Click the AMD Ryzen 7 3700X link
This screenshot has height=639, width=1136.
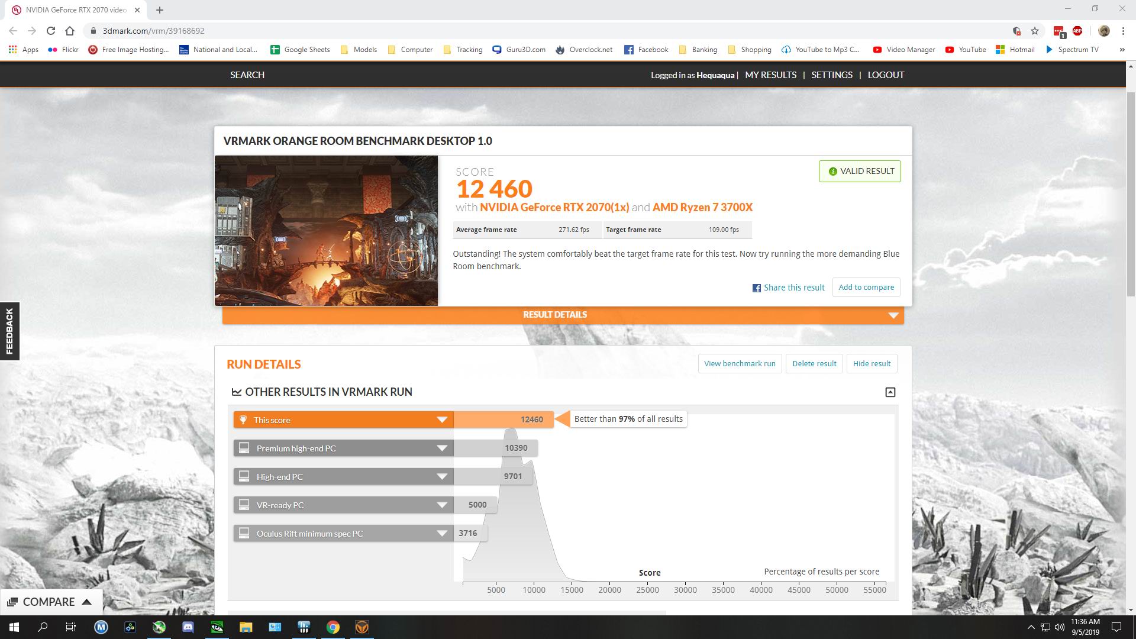[x=702, y=207]
